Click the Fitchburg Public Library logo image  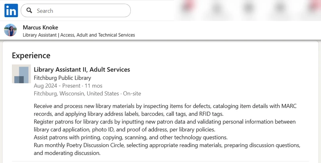pos(21,74)
